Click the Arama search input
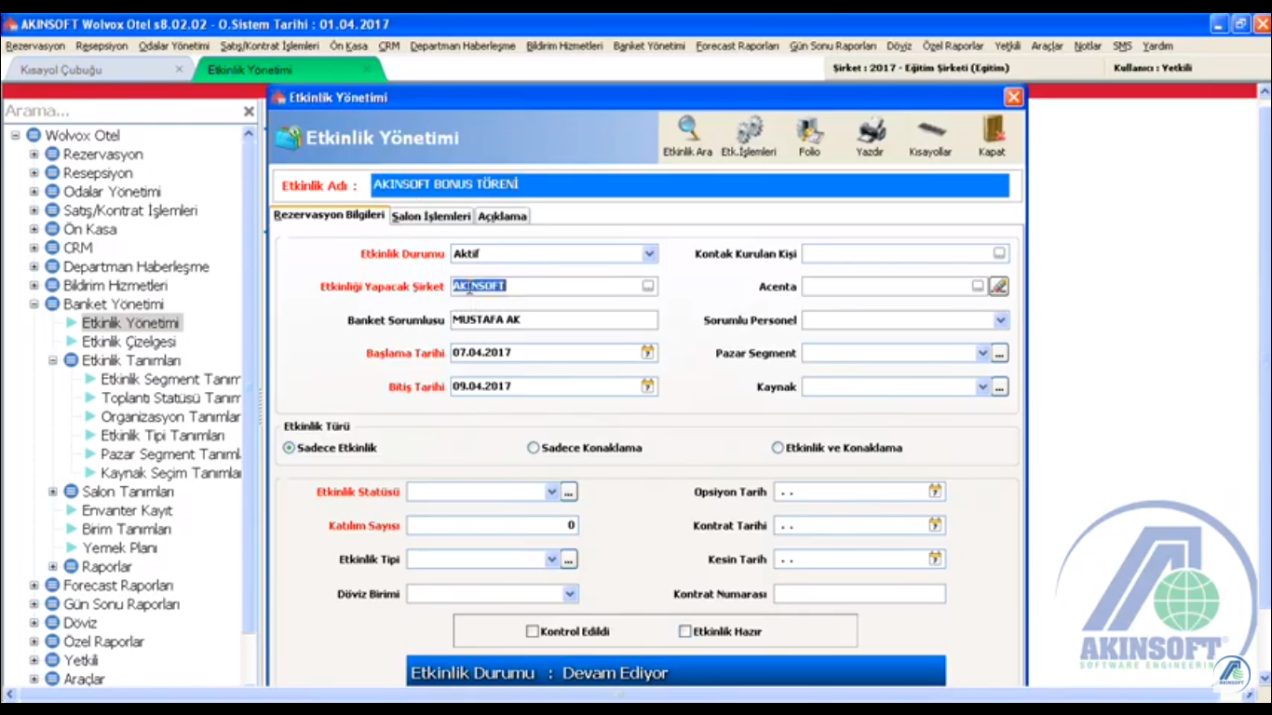 coord(121,112)
